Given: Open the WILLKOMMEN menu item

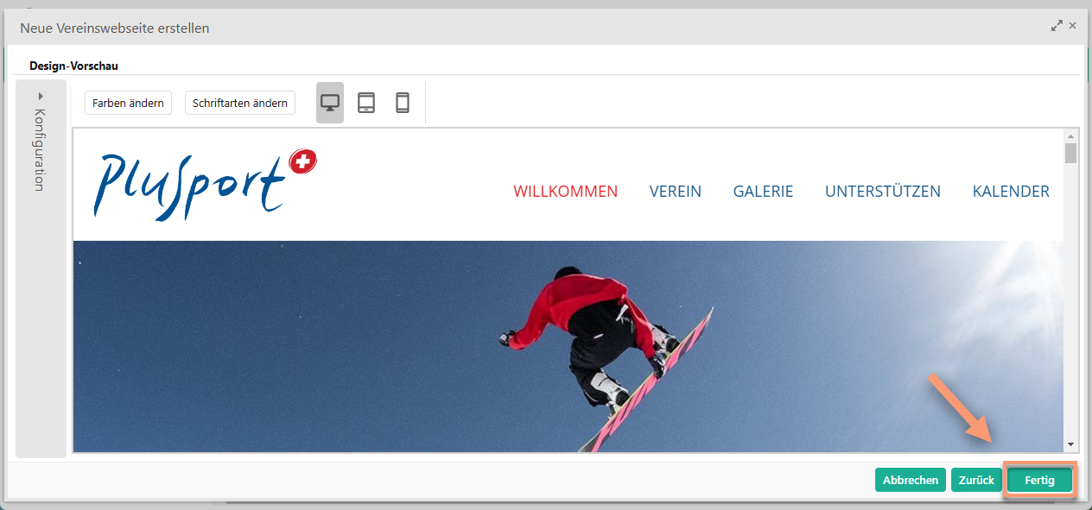Looking at the screenshot, I should [566, 192].
